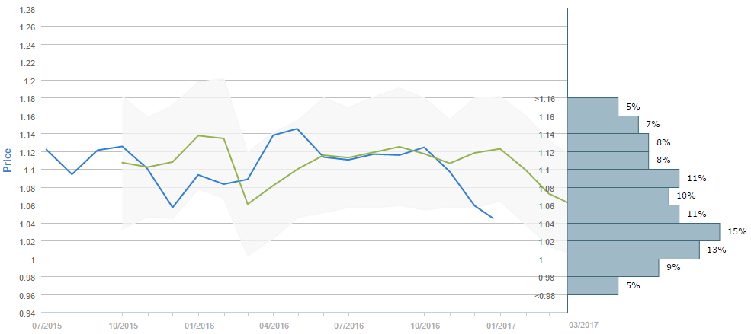Click the blue line's final data point
Screen dimensions: 751x334
pos(493,218)
